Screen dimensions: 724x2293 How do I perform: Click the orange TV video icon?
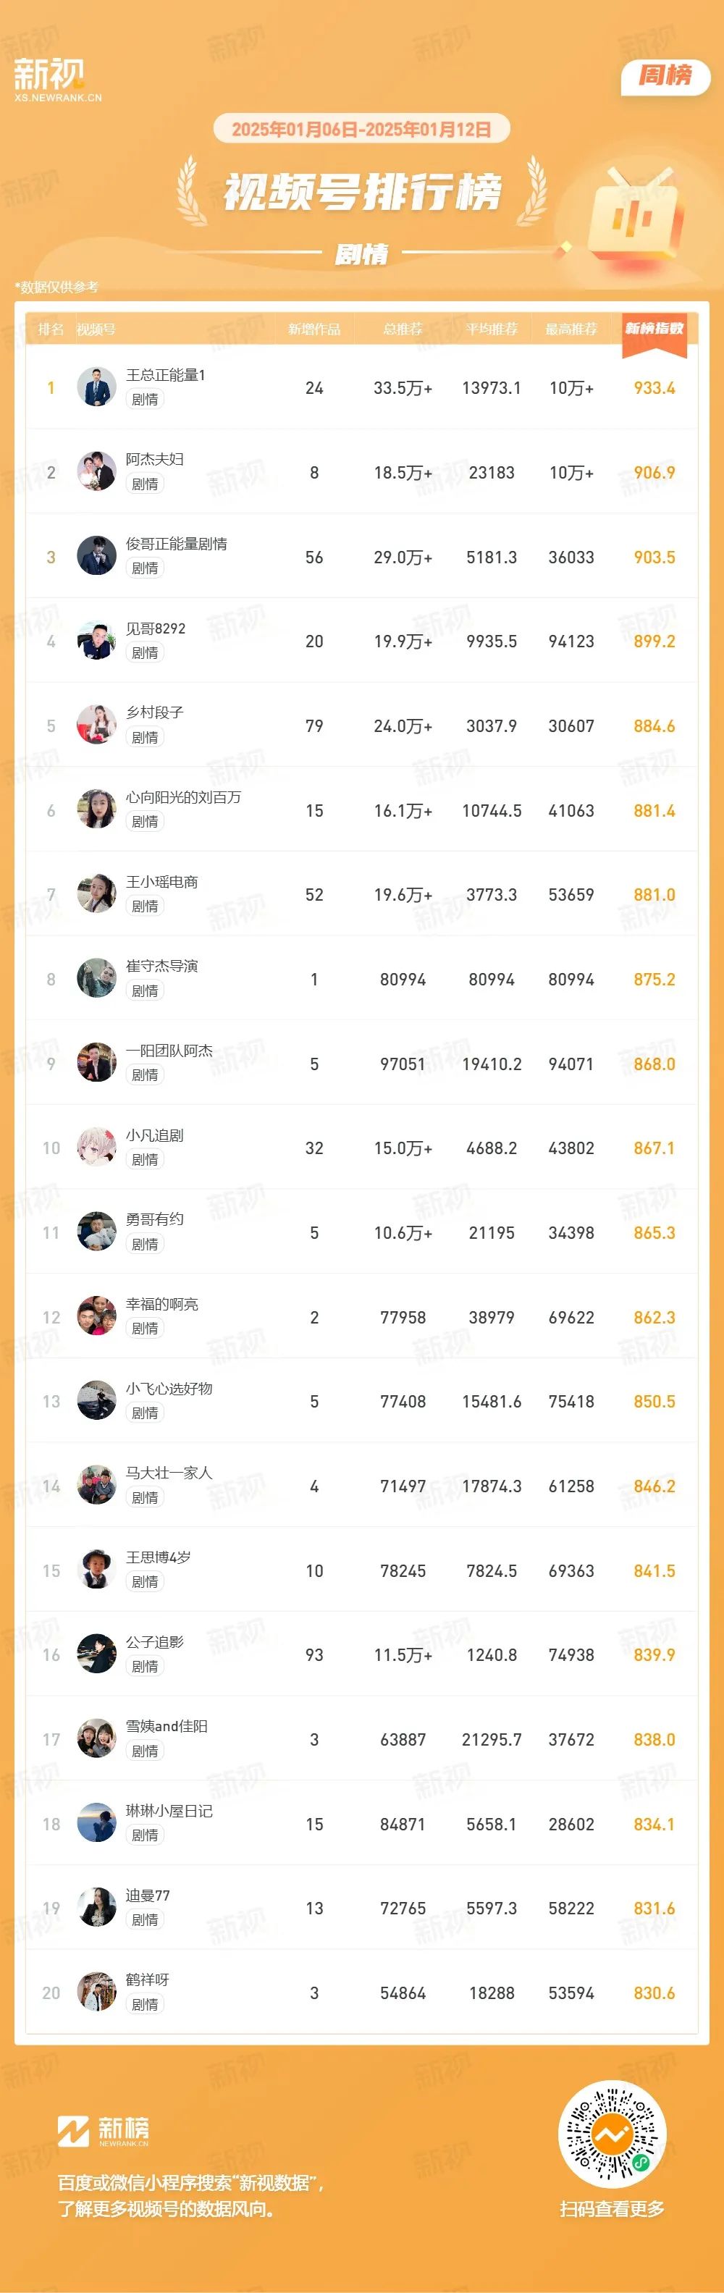[634, 212]
